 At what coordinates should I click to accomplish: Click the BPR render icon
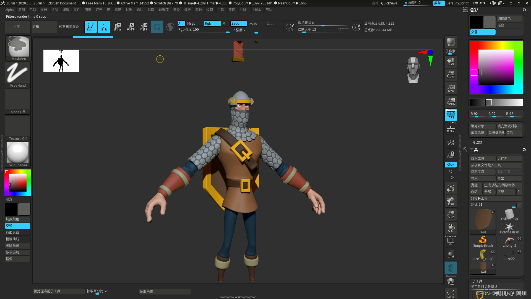[451, 42]
